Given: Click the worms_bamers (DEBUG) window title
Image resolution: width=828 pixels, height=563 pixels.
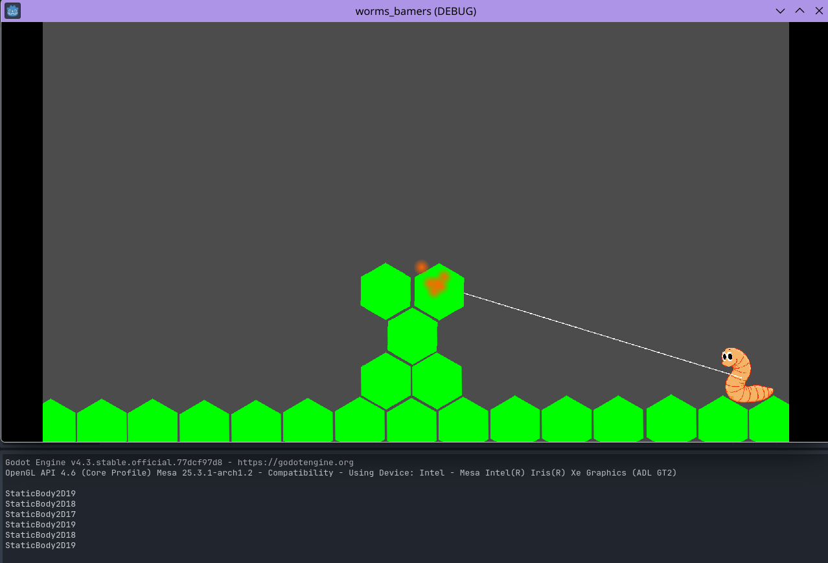Looking at the screenshot, I should pos(415,11).
